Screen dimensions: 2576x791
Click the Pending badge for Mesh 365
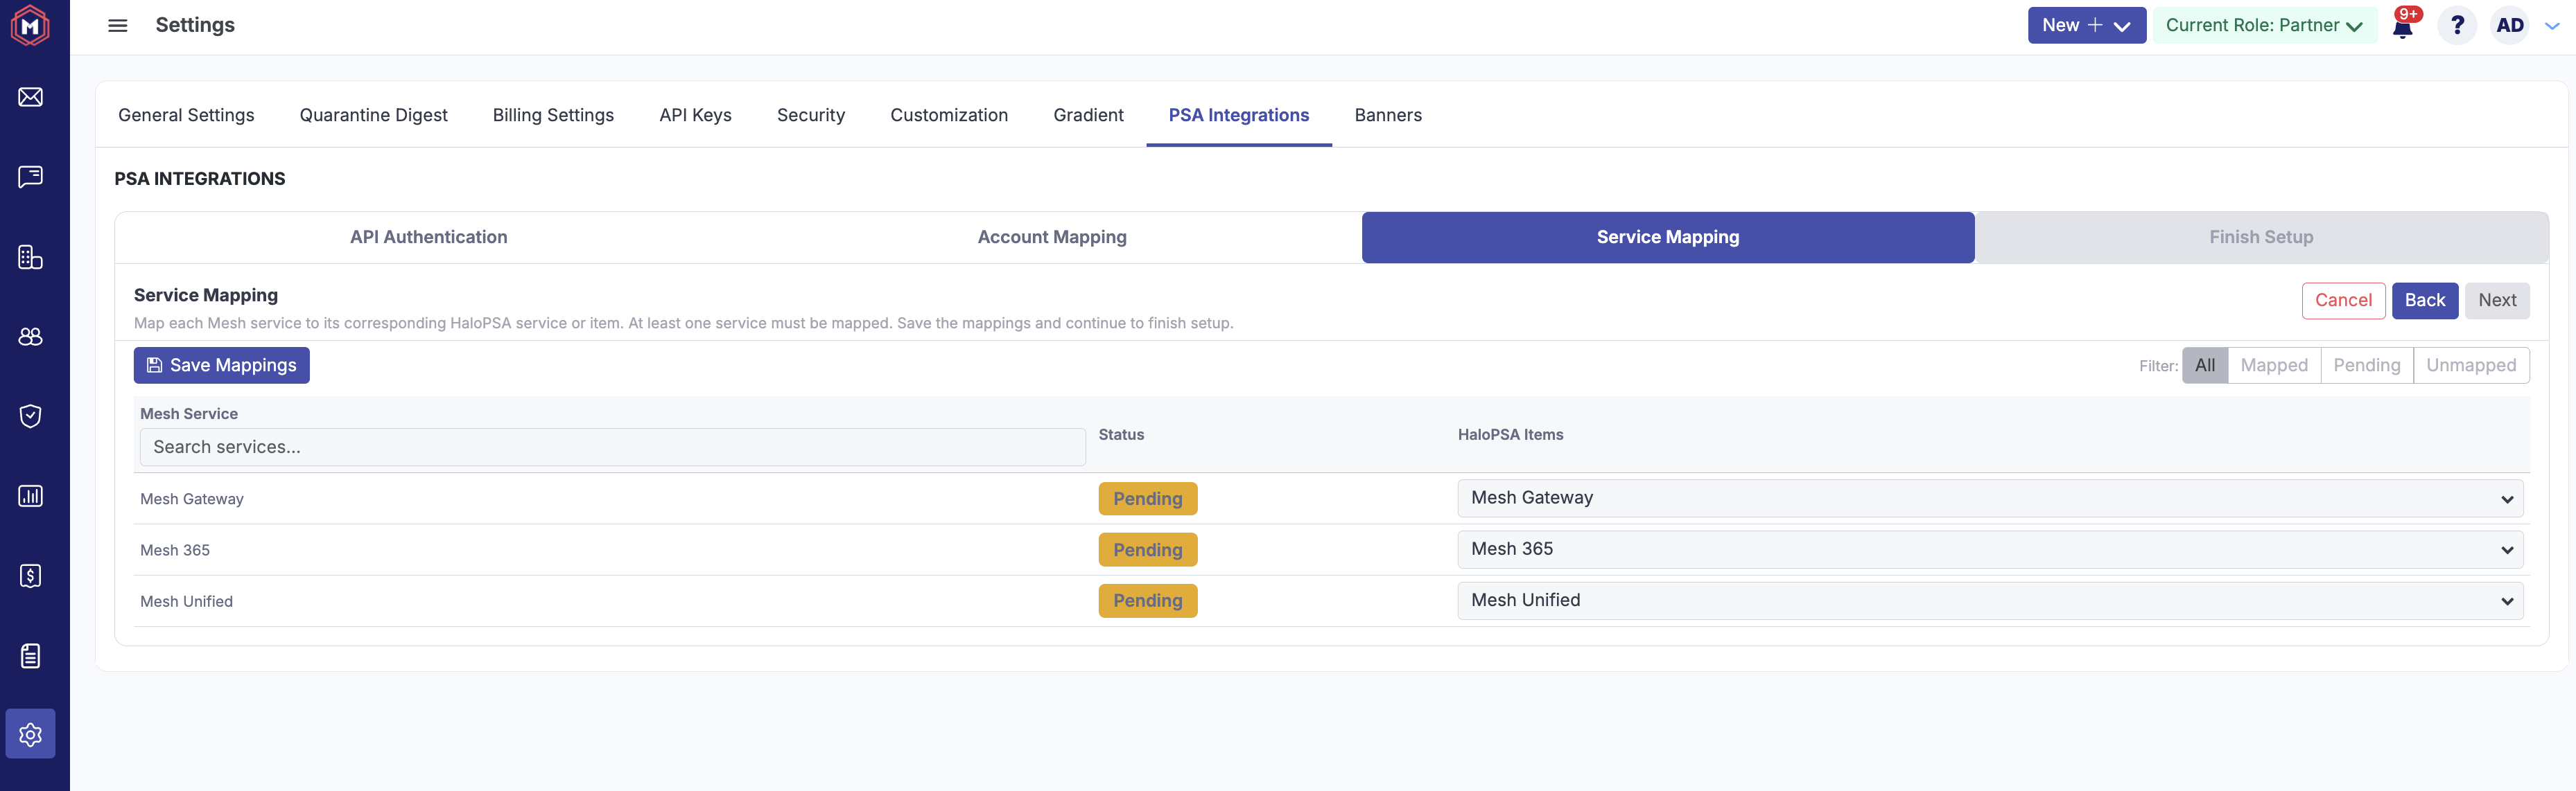[1148, 549]
